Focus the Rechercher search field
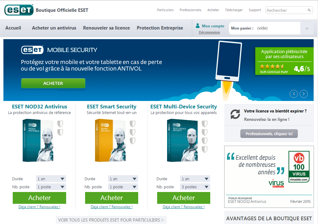This screenshot has width=318, height=224. coord(289,10)
